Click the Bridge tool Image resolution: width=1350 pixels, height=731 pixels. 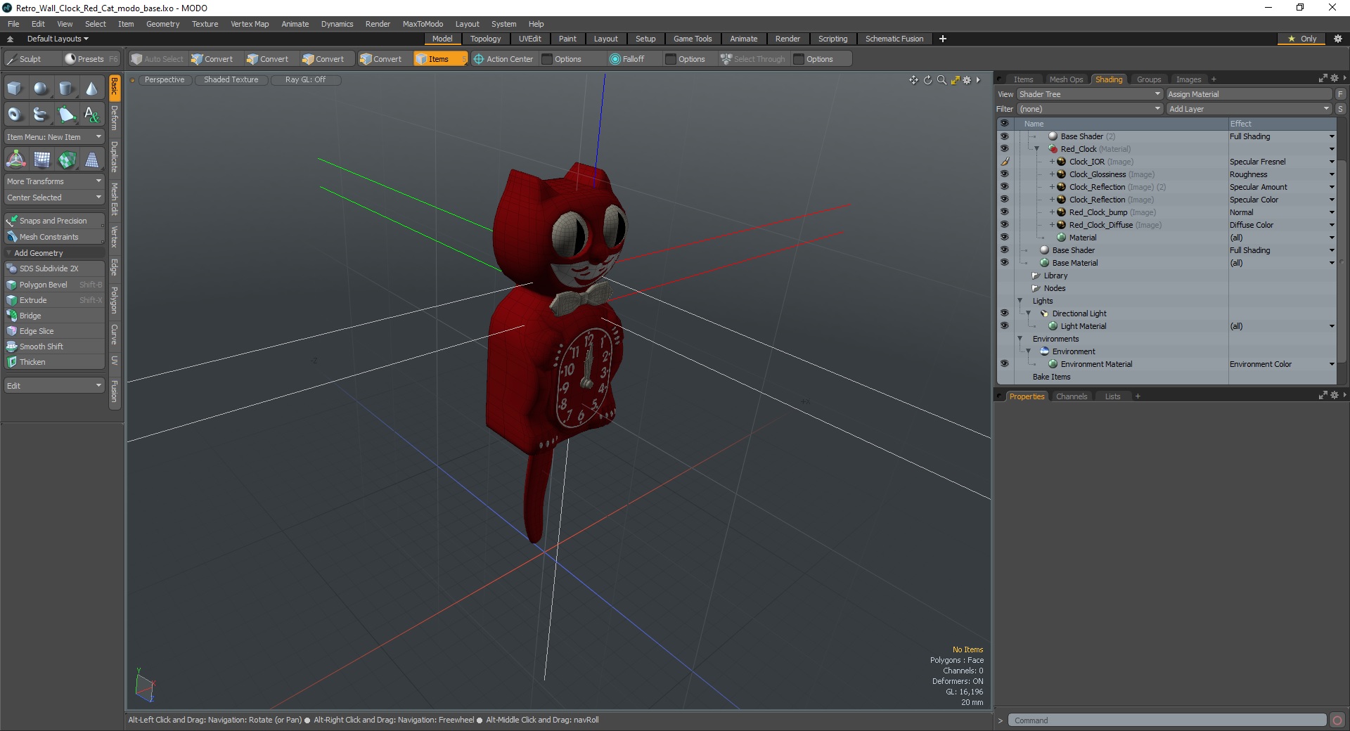click(54, 316)
